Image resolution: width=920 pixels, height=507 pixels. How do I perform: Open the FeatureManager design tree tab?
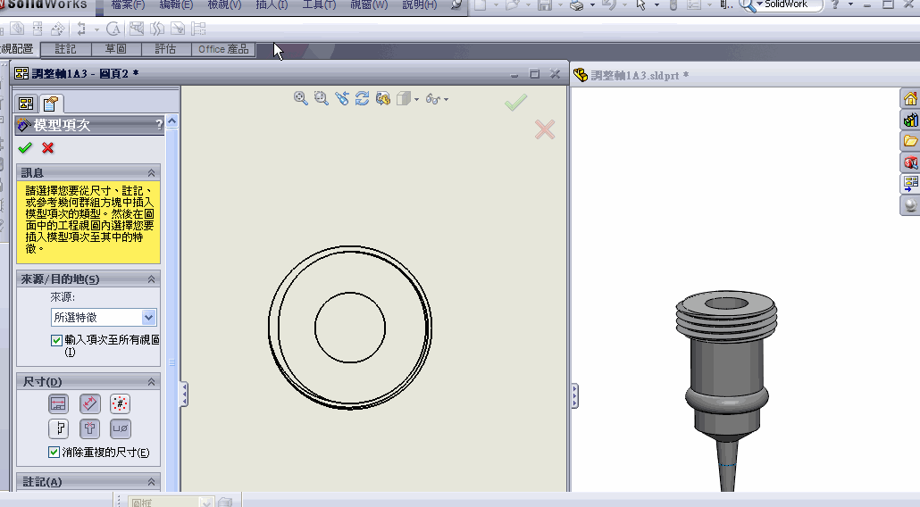(x=26, y=104)
